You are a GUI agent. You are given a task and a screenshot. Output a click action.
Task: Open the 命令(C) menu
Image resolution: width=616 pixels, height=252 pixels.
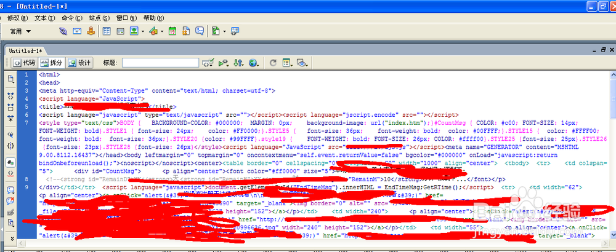click(72, 18)
